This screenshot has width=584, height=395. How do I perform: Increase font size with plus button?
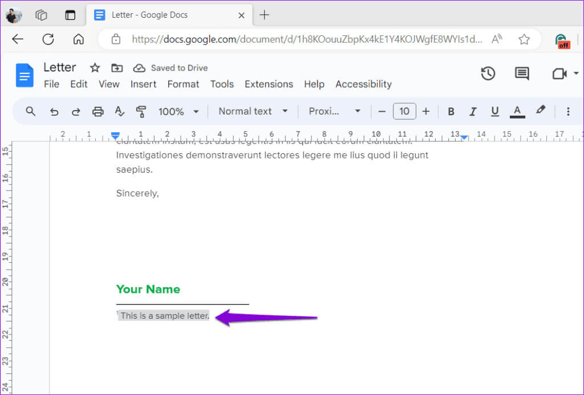pyautogui.click(x=426, y=112)
